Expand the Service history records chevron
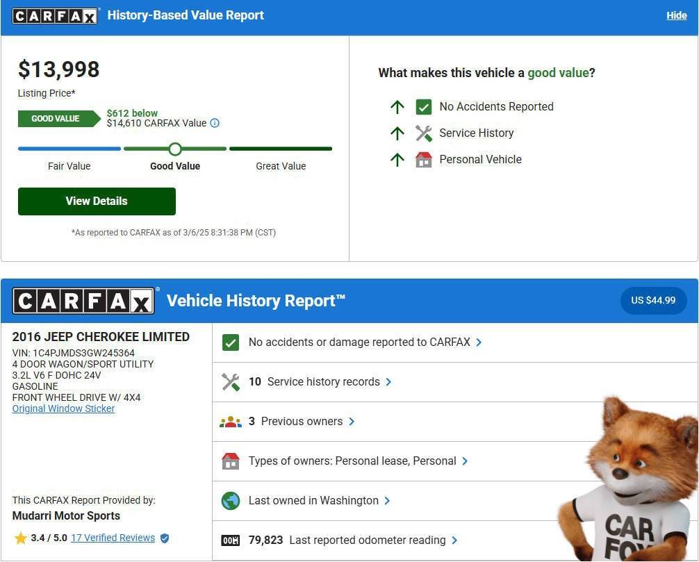699x562 pixels. [388, 382]
